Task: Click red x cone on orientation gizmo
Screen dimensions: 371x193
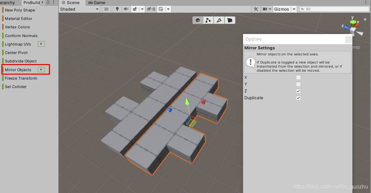Action: click(x=357, y=25)
